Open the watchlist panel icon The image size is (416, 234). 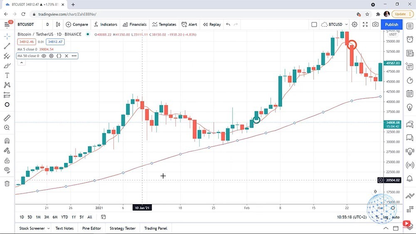pos(410,26)
